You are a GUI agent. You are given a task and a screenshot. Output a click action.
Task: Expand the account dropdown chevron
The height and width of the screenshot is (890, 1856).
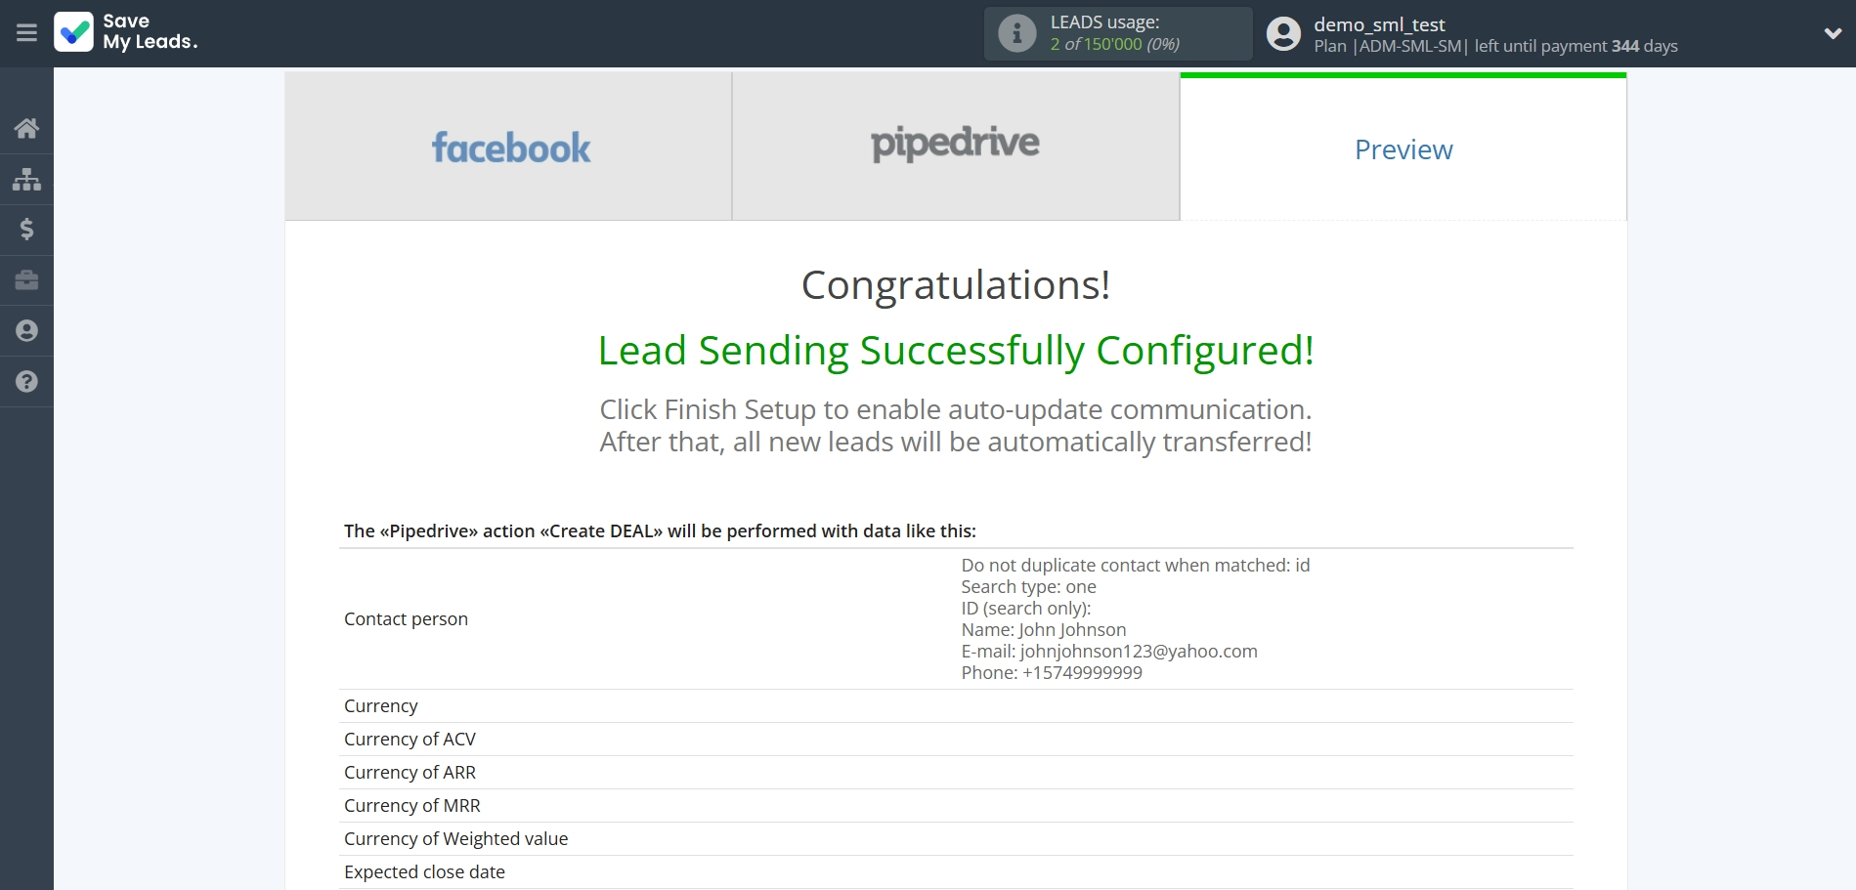tap(1833, 33)
